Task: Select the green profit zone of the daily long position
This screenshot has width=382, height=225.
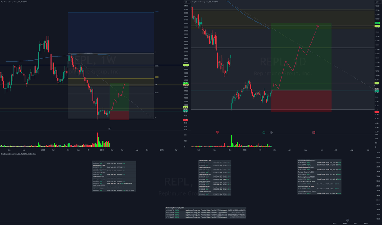Action: point(301,56)
